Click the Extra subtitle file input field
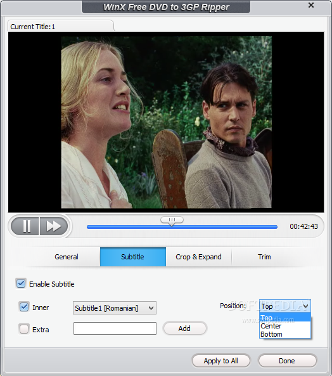This screenshot has width=332, height=376. point(115,328)
